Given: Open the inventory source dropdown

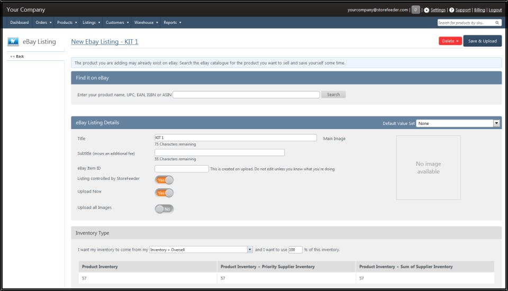Looking at the screenshot, I should [201, 250].
